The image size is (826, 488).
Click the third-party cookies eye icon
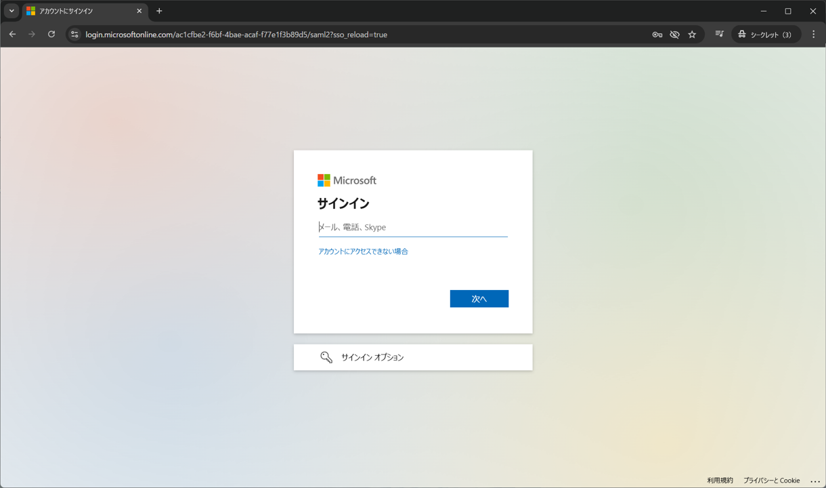pyautogui.click(x=674, y=35)
